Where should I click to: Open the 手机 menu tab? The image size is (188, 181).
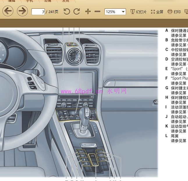coord(29,1)
